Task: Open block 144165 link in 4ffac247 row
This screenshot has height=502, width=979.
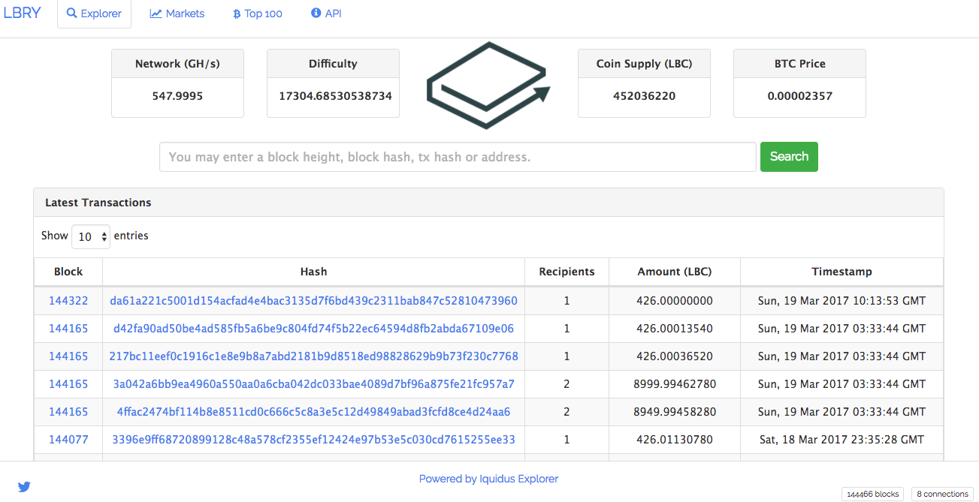Action: point(68,412)
